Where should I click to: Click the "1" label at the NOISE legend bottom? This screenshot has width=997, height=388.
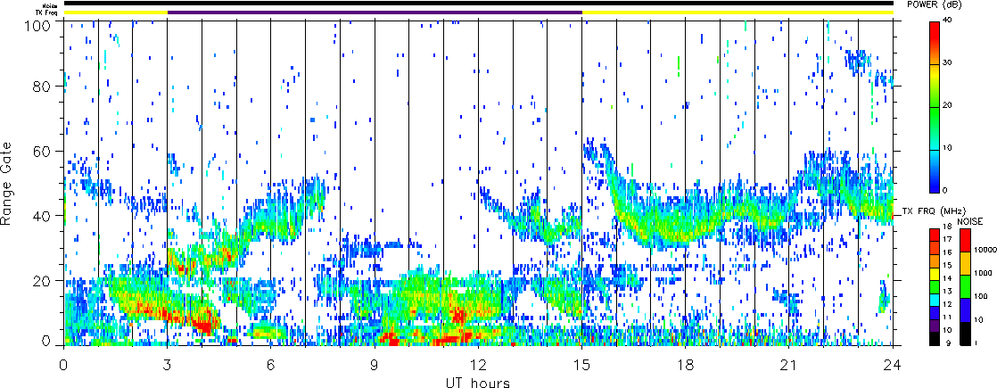976,343
